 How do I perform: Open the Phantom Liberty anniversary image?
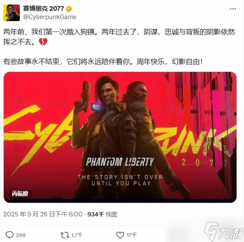click(x=120, y=137)
